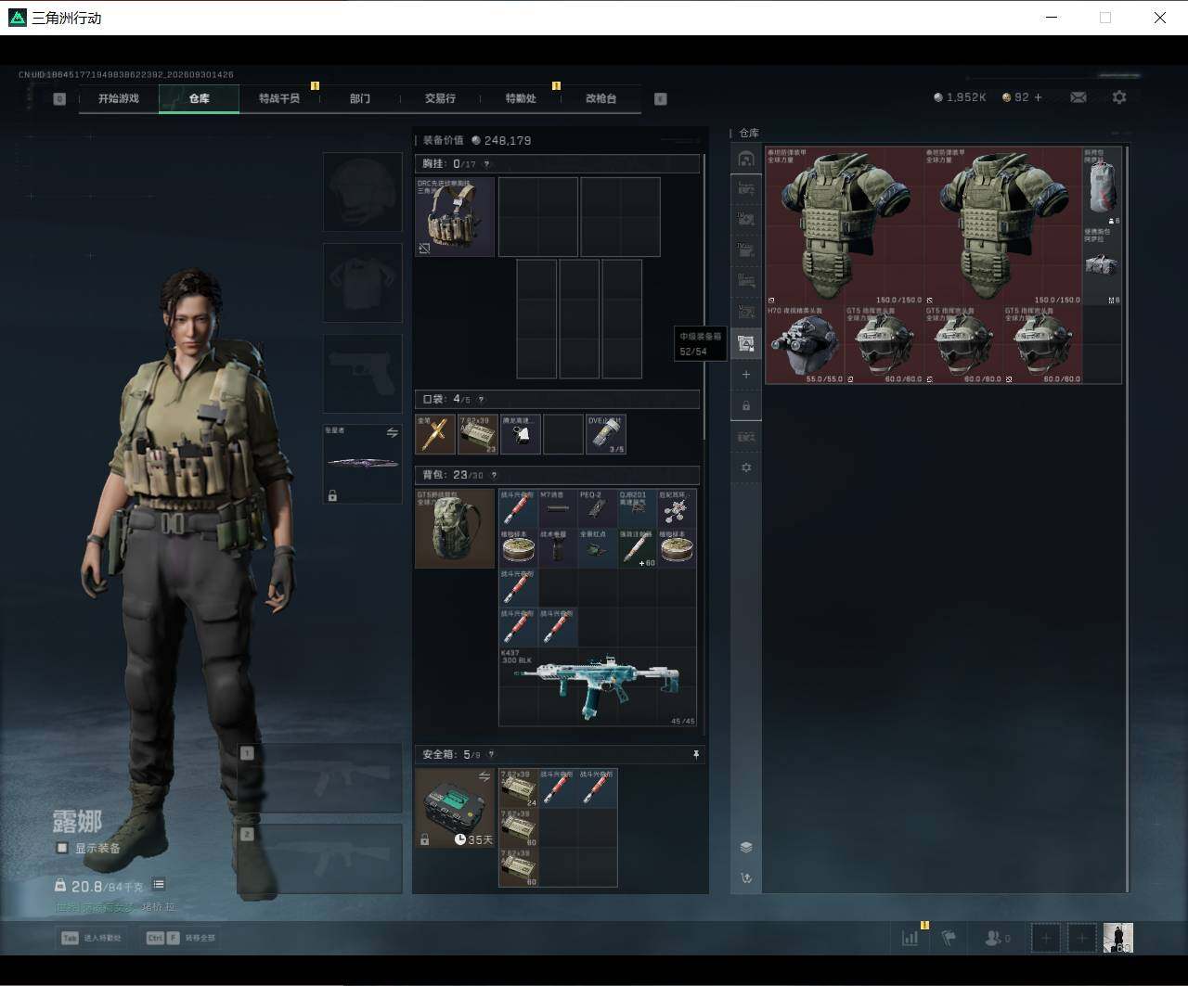Select the melee knife slot
The width and height of the screenshot is (1188, 986).
point(362,464)
